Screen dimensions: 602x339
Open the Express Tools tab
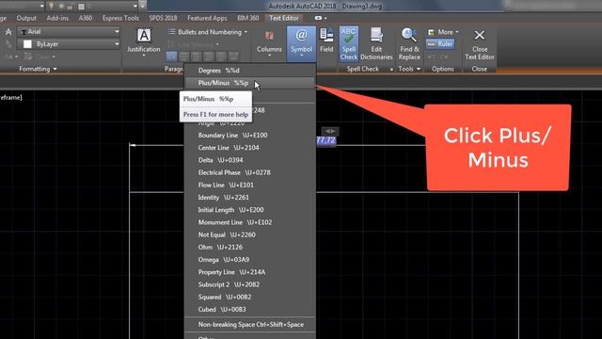click(120, 18)
